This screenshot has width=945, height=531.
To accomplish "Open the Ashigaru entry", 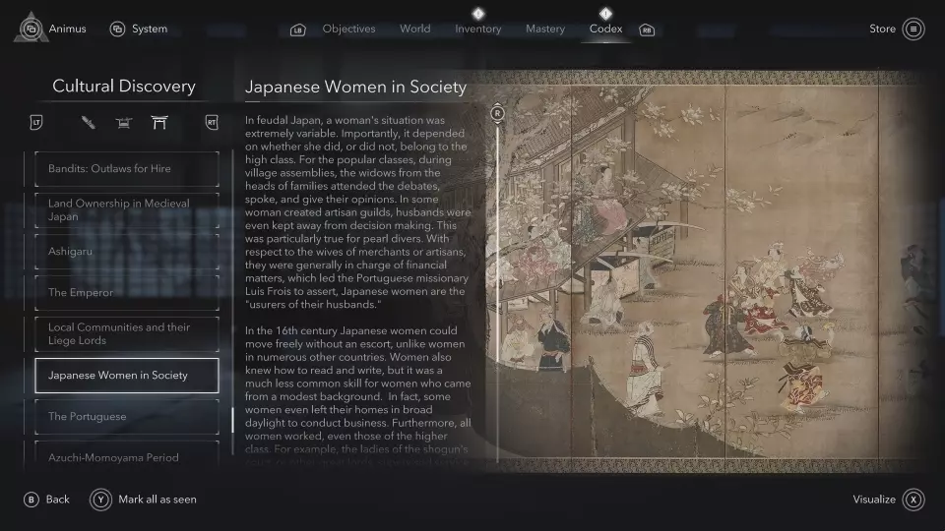I will pyautogui.click(x=127, y=251).
